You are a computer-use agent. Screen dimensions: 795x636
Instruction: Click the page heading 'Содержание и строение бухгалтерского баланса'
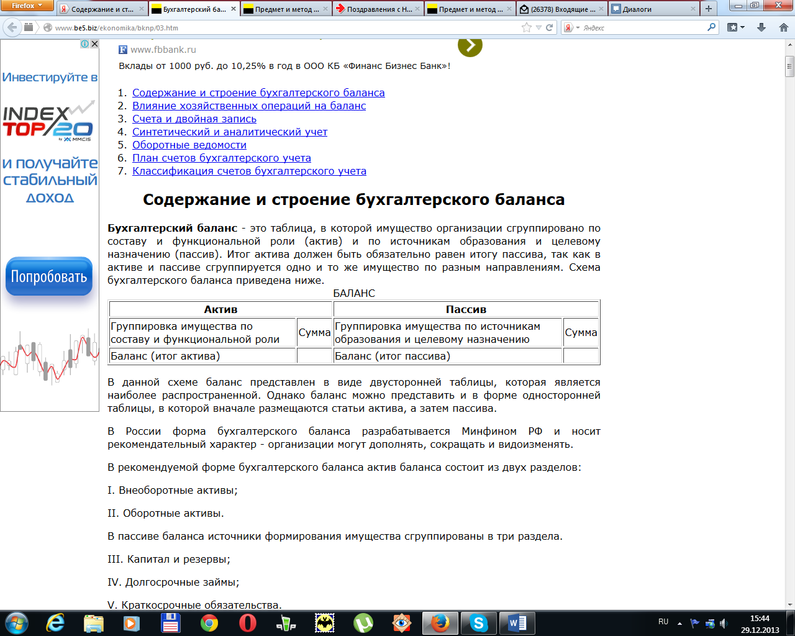click(354, 199)
